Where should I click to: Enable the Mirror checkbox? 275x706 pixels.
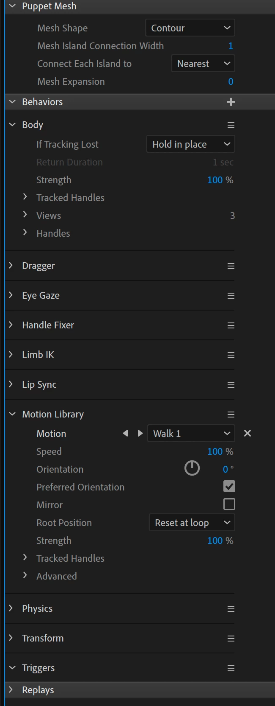click(x=229, y=504)
